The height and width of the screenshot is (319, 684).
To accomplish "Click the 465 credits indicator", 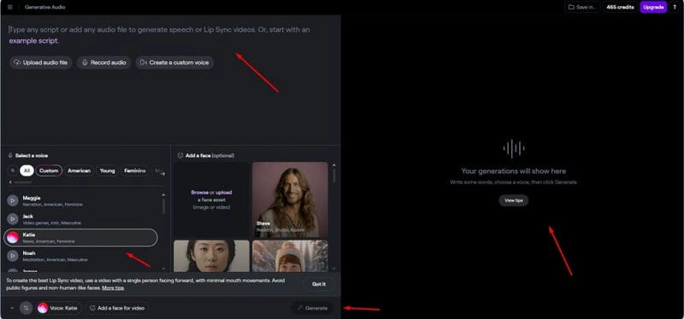I will 620,7.
